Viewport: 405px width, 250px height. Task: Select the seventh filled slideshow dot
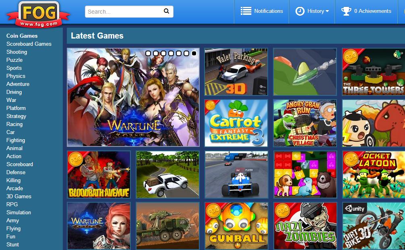click(x=194, y=53)
